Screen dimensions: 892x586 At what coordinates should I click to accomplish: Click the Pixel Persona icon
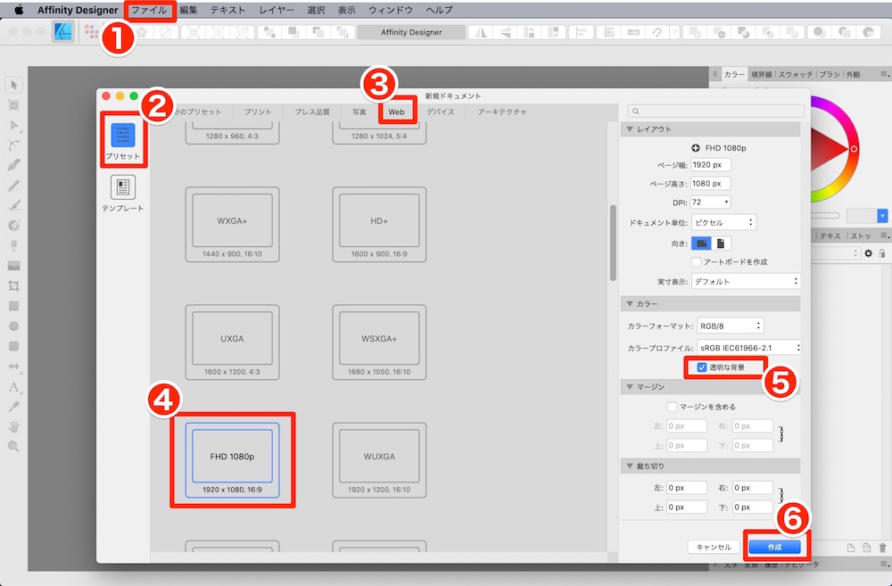(91, 32)
